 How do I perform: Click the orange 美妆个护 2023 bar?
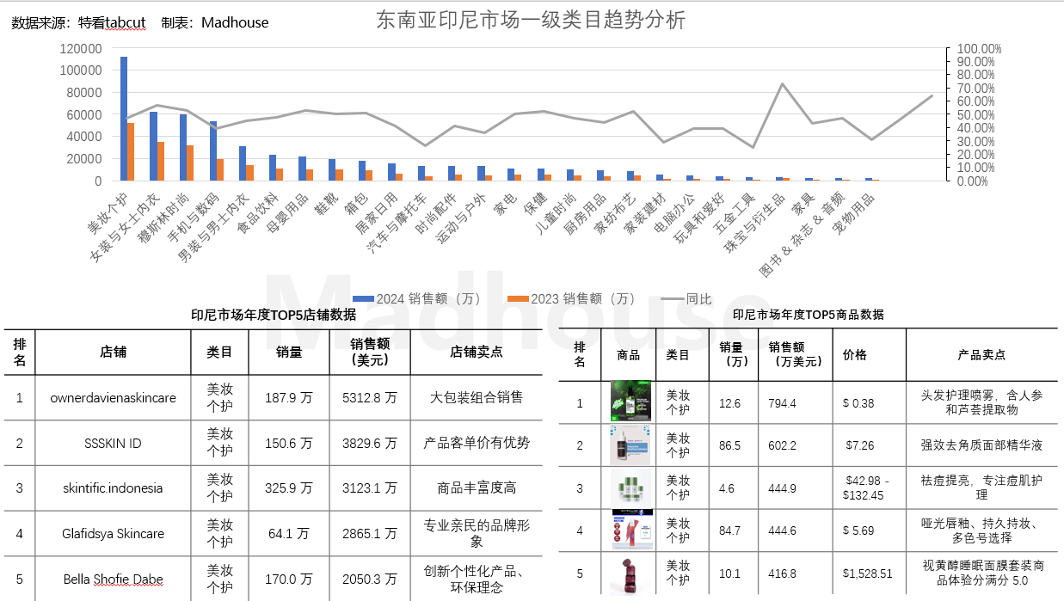(x=131, y=151)
